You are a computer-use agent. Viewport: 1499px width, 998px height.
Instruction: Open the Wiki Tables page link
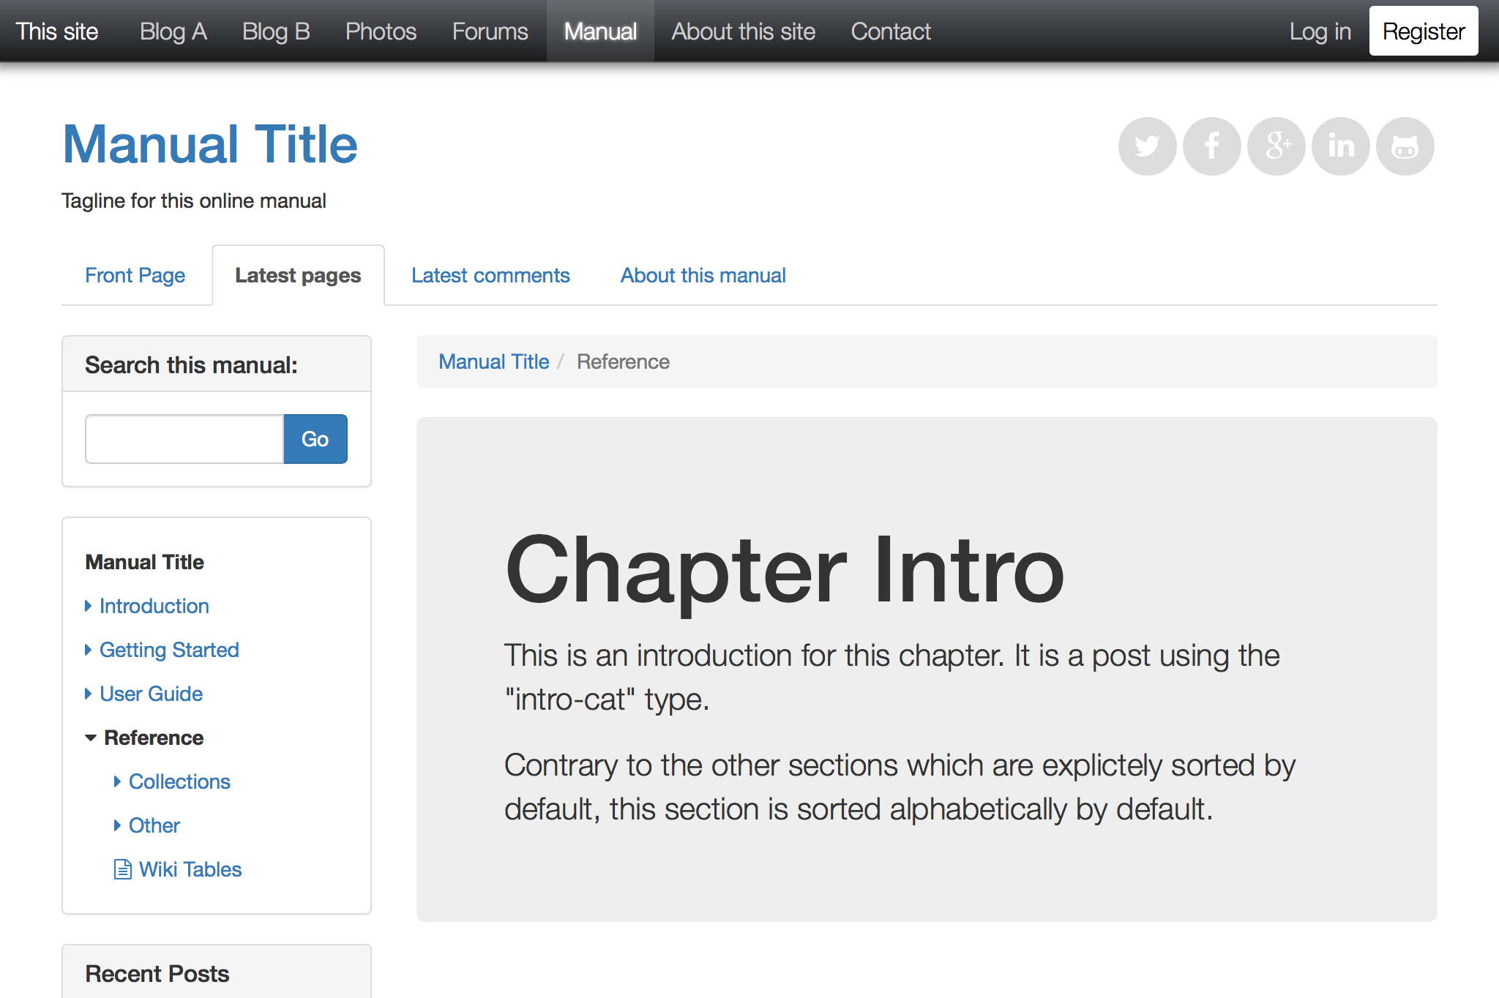click(x=190, y=869)
